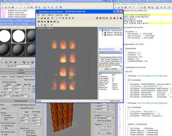Click the red cube icon in Asset Viewer toolbar
Viewport: 172px width, 136px height.
coord(114,18)
